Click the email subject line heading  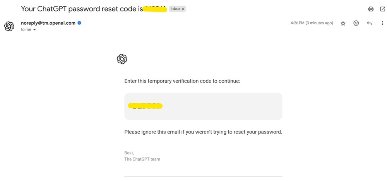[82, 8]
